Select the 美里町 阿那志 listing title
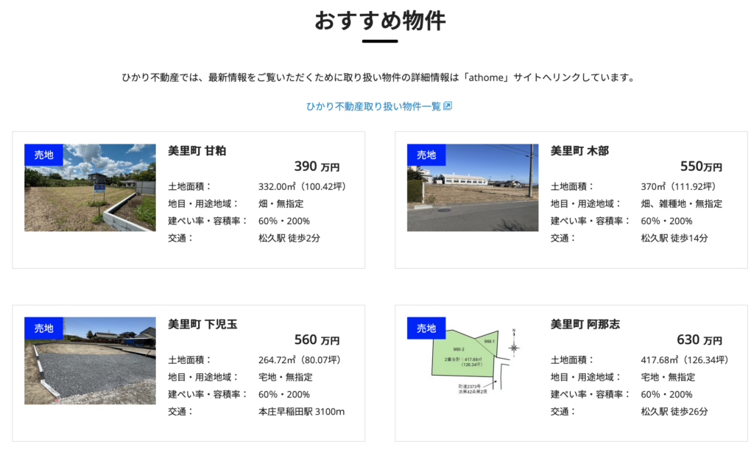 [x=585, y=324]
